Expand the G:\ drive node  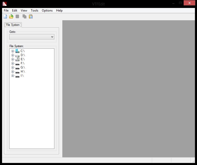pyautogui.click(x=13, y=67)
